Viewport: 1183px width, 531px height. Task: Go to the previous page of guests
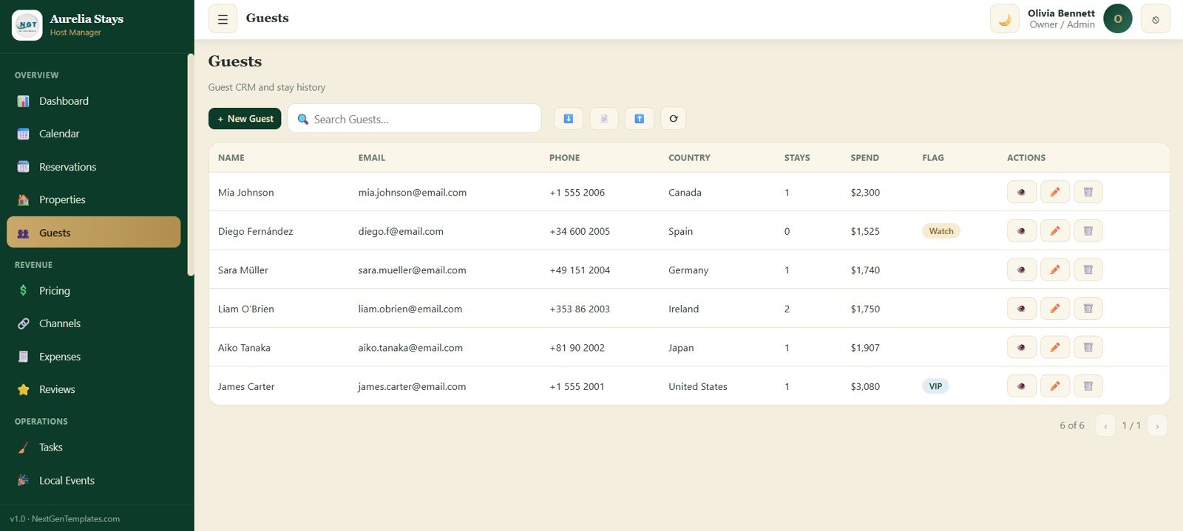(1105, 426)
